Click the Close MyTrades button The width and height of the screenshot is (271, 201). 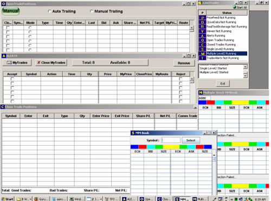(x=51, y=63)
